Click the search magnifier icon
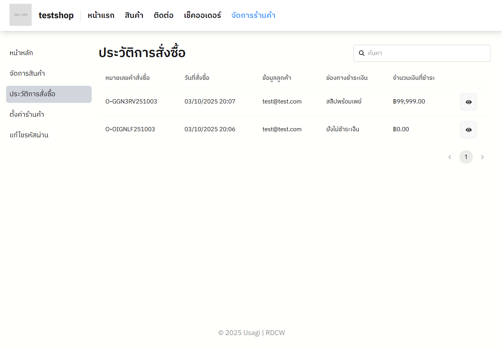 (362, 53)
